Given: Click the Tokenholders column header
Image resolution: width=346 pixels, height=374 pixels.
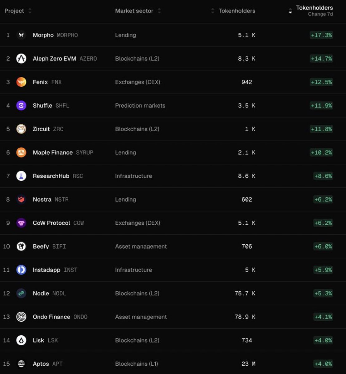Looking at the screenshot, I should (237, 11).
